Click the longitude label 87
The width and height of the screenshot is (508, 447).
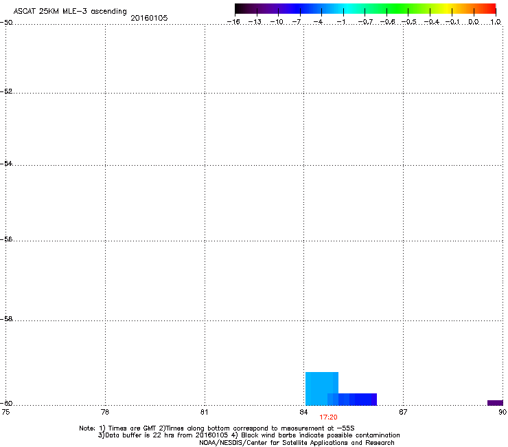(x=403, y=412)
